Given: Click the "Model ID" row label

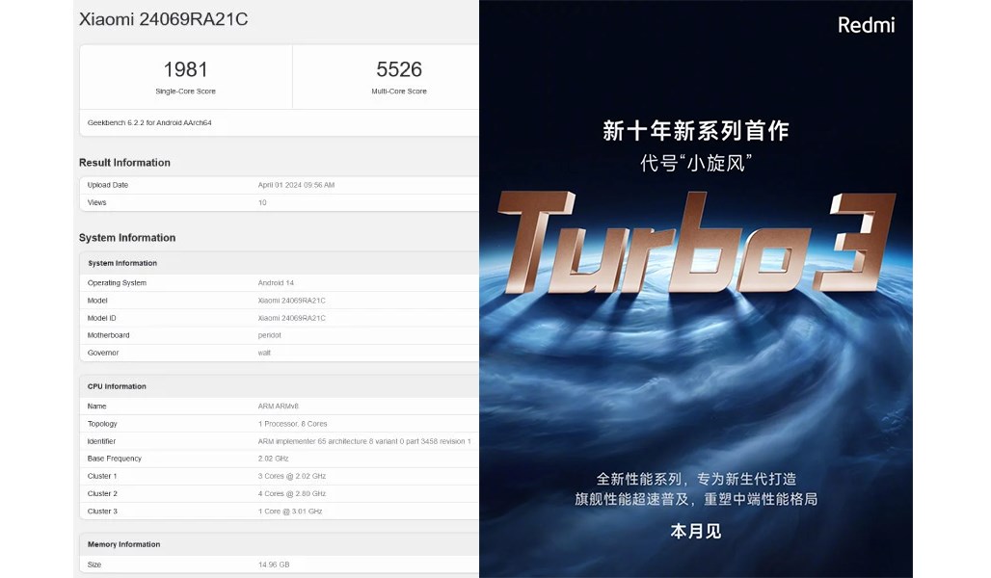Looking at the screenshot, I should [x=102, y=318].
